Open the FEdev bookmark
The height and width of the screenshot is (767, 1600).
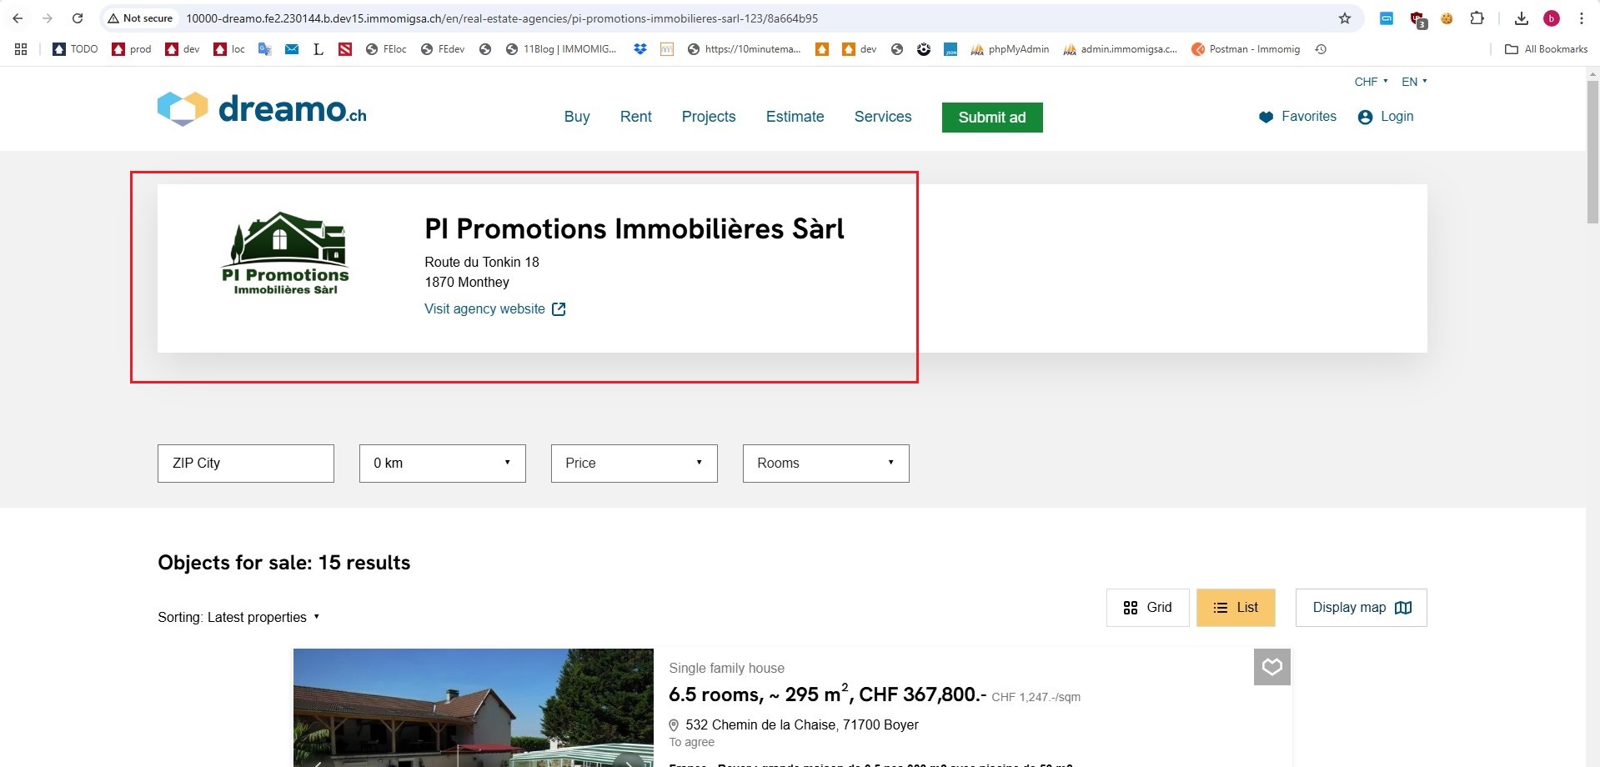(442, 49)
